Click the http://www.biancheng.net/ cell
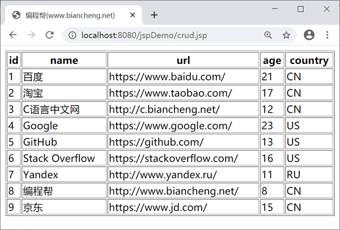Image resolution: width=340 pixels, height=230 pixels. coord(183,191)
